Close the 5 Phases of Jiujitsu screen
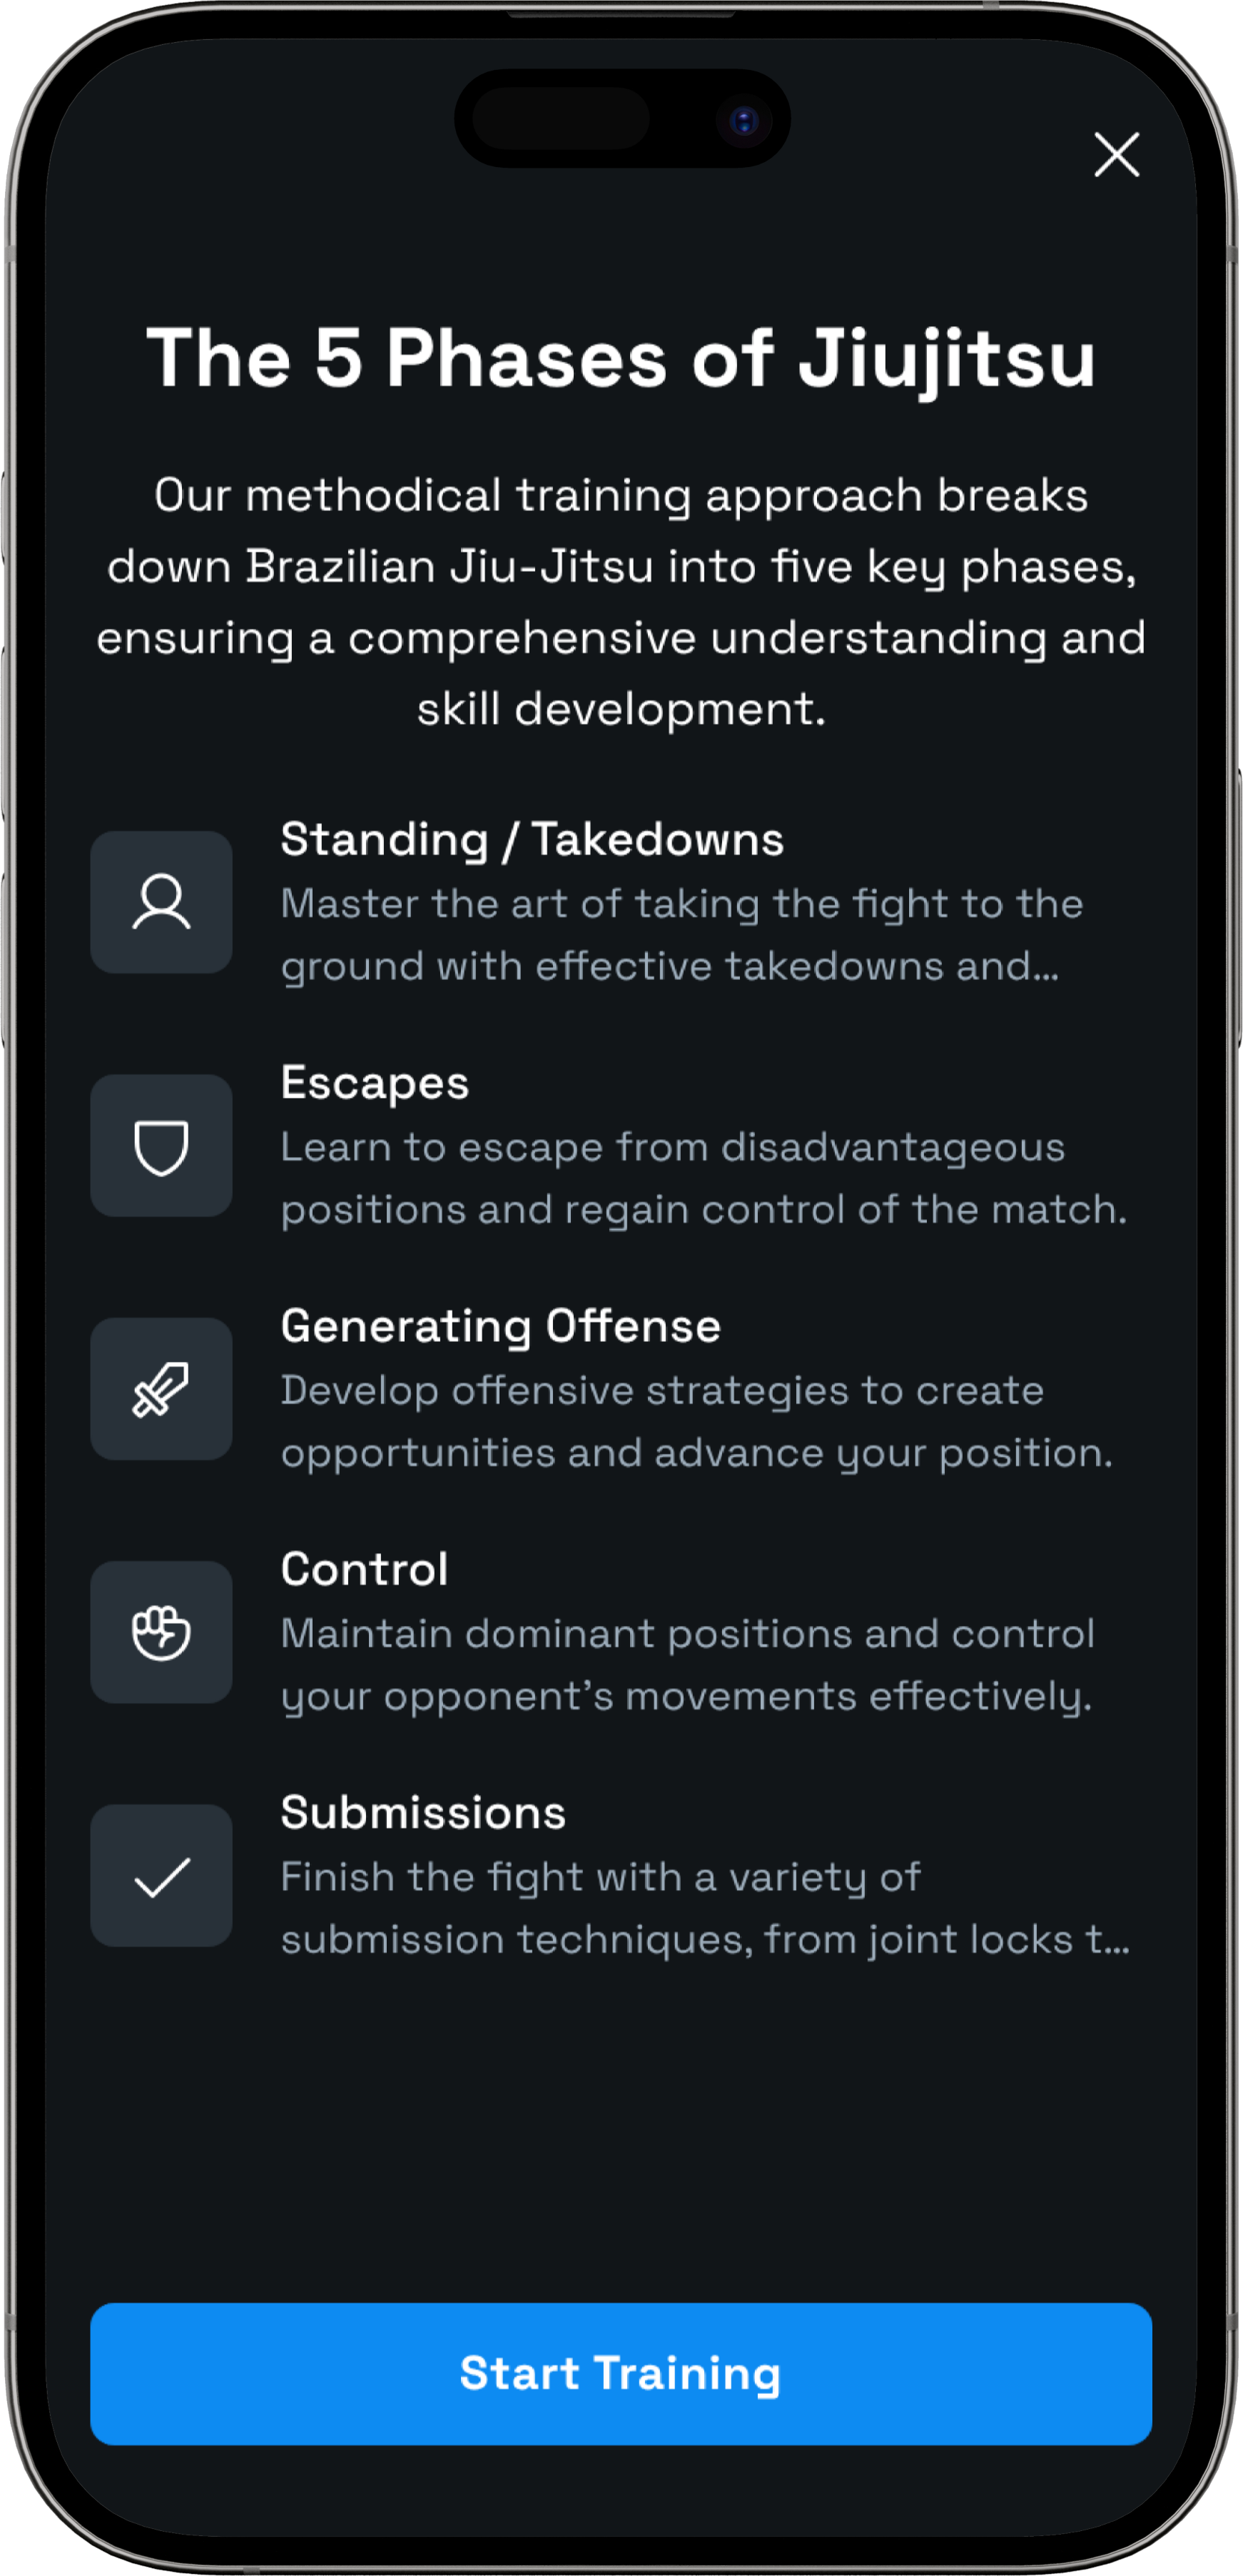 click(1116, 155)
